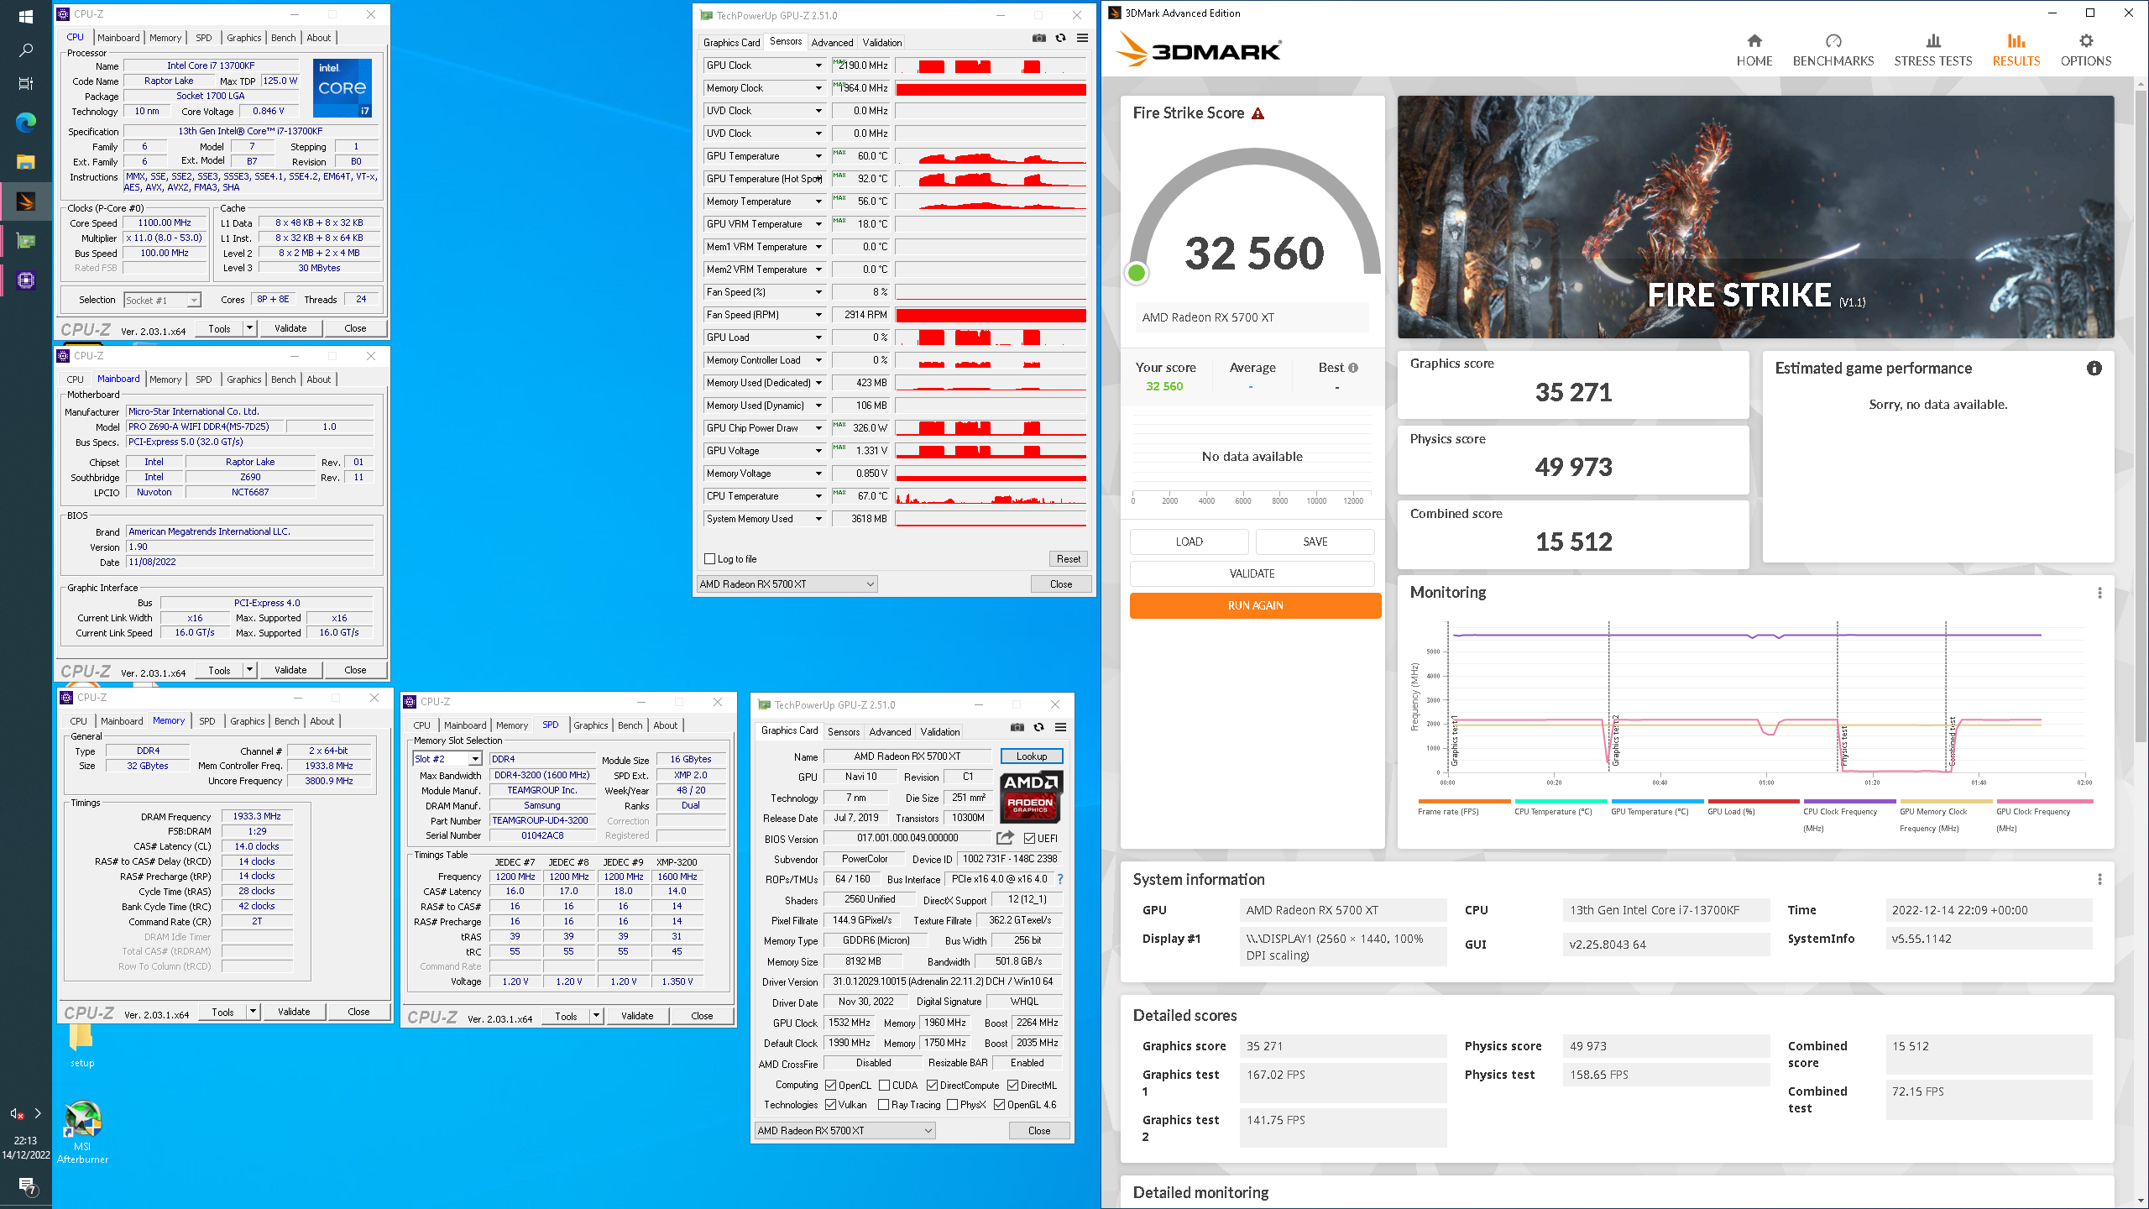Image resolution: width=2149 pixels, height=1209 pixels.
Task: Click the Fire Strike score warning triangle
Action: click(x=1258, y=113)
